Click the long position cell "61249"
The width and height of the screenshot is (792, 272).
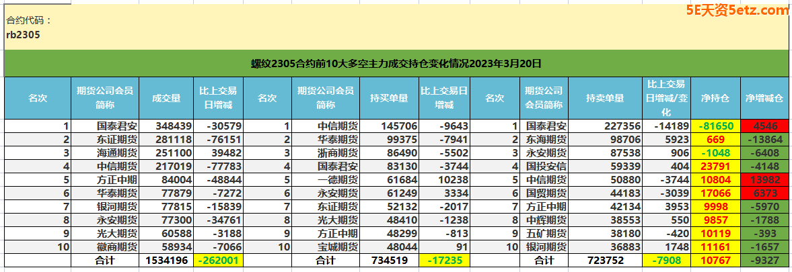(389, 193)
